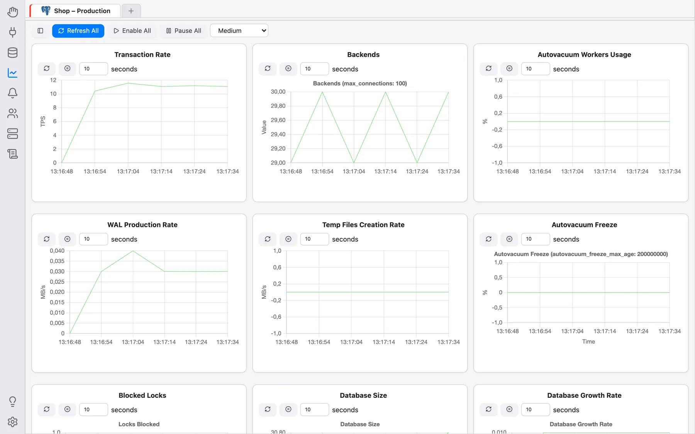Screen dimensions: 695x434
Task: Edit the Autovacuum Freeze seconds interval field
Action: tap(535, 239)
